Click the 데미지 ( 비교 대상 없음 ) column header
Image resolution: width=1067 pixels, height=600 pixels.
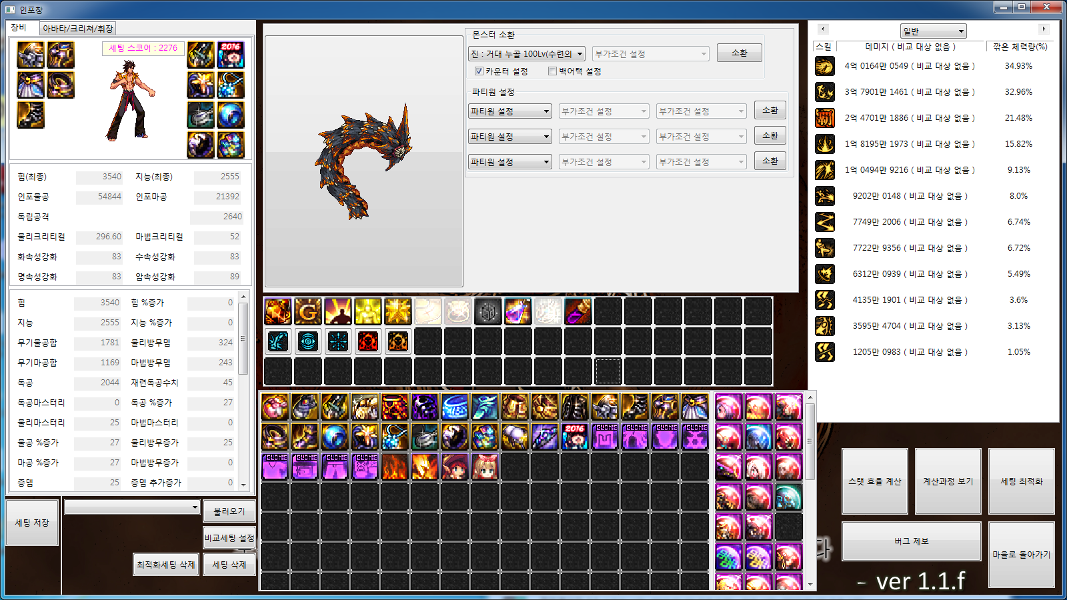pyautogui.click(x=910, y=47)
